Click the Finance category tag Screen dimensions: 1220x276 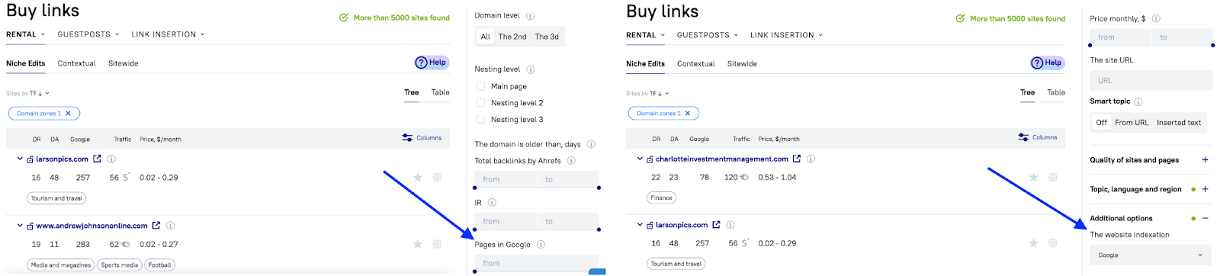[662, 197]
